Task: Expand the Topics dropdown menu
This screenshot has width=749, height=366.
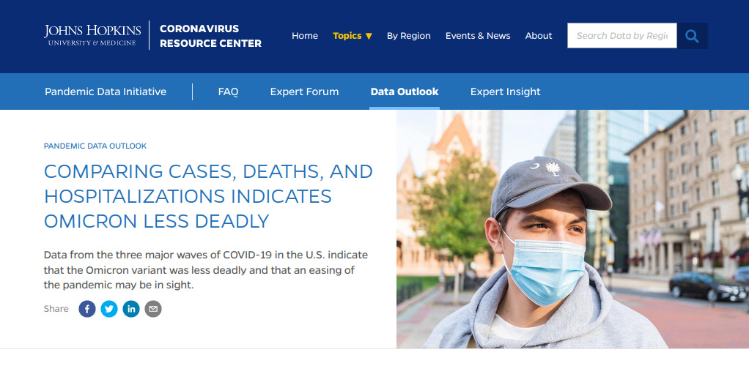Action: tap(353, 36)
